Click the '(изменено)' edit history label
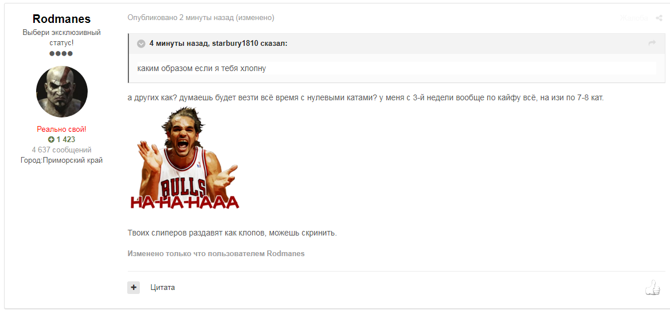Viewport: 670px width, 310px height. pos(254,18)
